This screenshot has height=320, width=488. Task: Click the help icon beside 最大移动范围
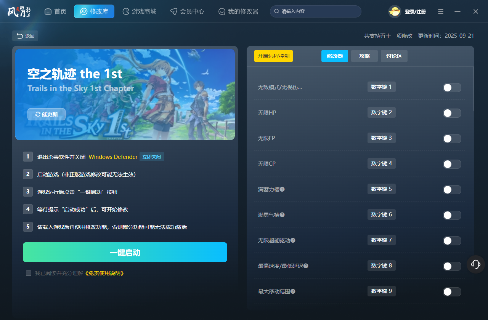coord(293,291)
